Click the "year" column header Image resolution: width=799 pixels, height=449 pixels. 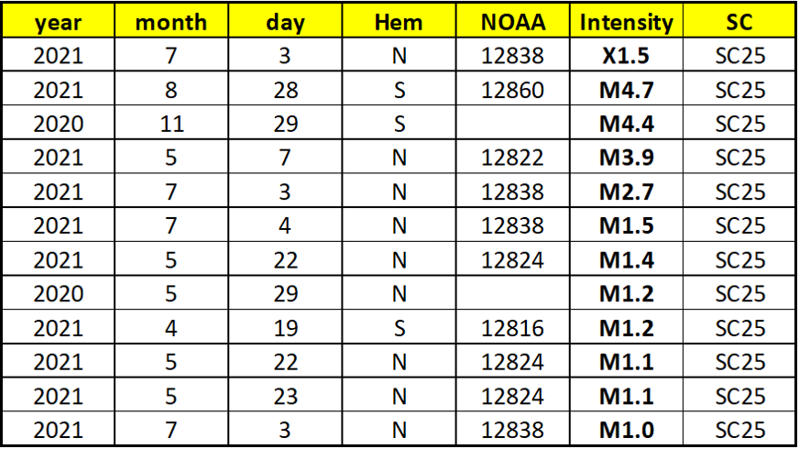click(58, 22)
